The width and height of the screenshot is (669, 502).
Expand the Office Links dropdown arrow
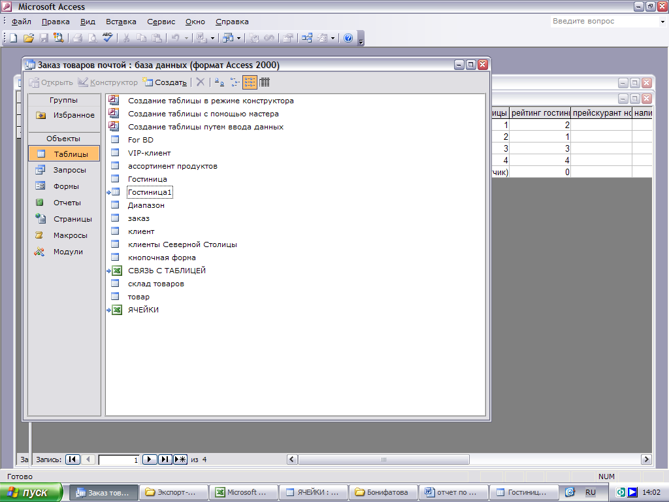click(x=212, y=38)
